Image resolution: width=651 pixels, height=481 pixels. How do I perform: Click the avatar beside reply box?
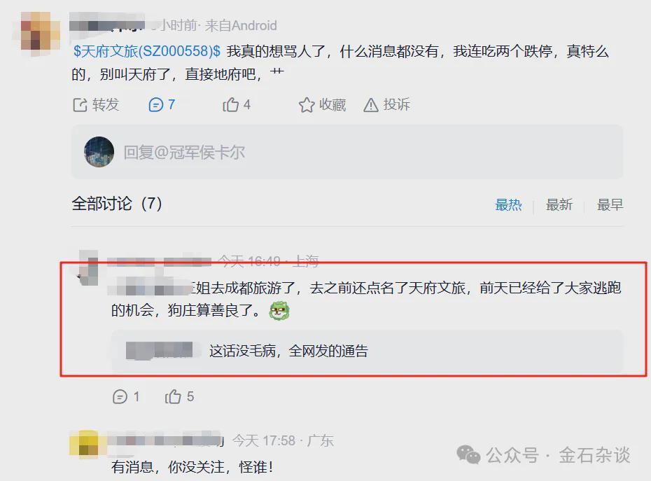(x=99, y=152)
